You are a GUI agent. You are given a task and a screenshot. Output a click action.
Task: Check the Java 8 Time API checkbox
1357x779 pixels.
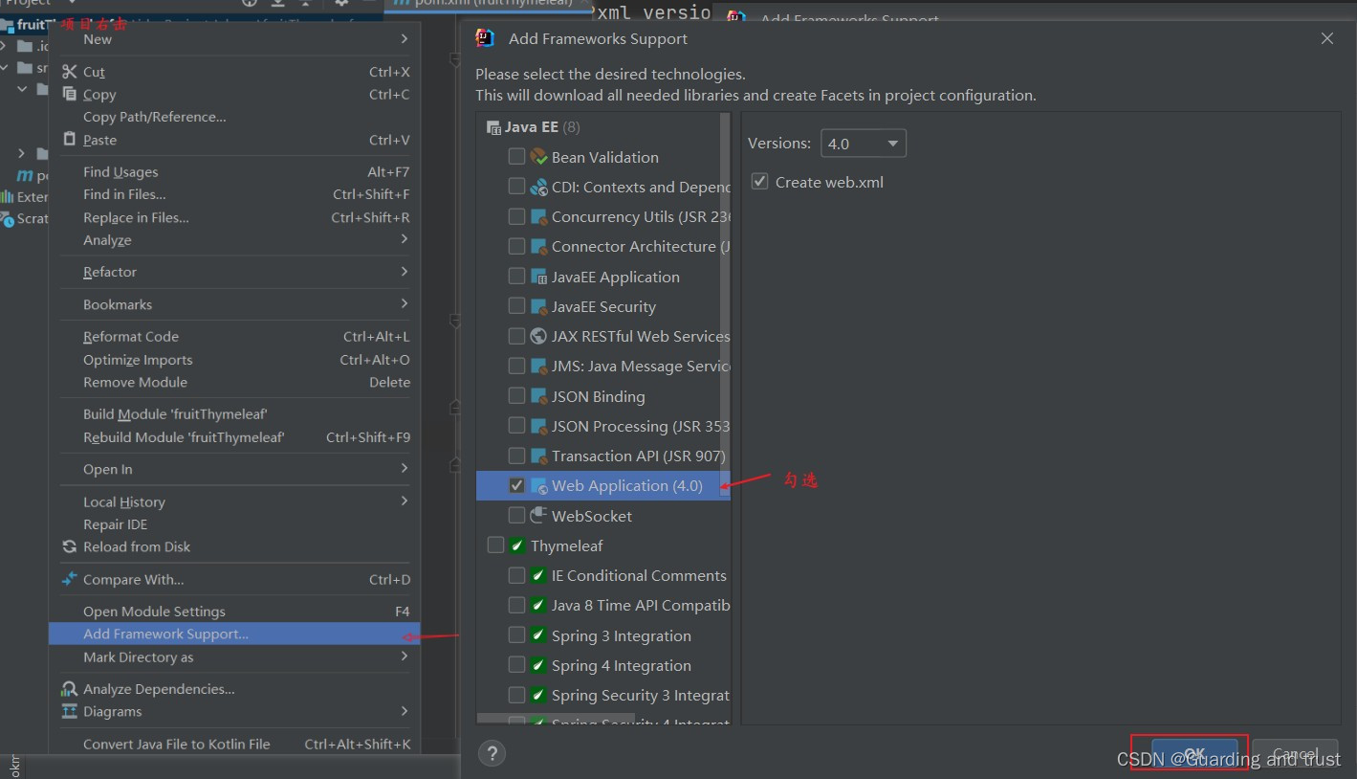point(516,605)
